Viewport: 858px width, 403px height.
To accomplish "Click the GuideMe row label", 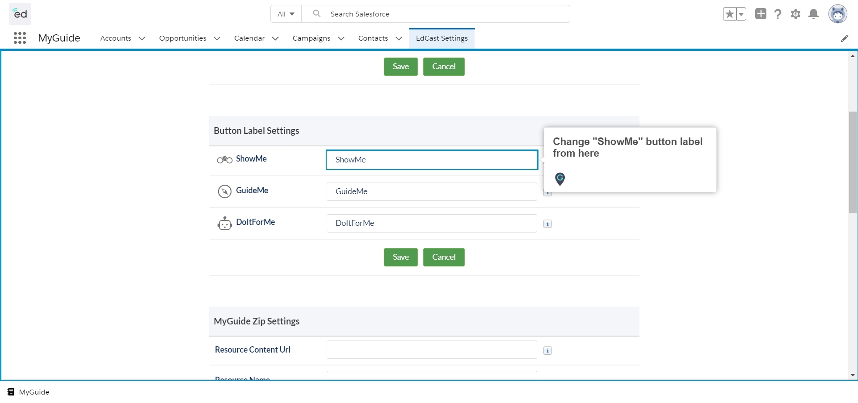I will [x=252, y=191].
